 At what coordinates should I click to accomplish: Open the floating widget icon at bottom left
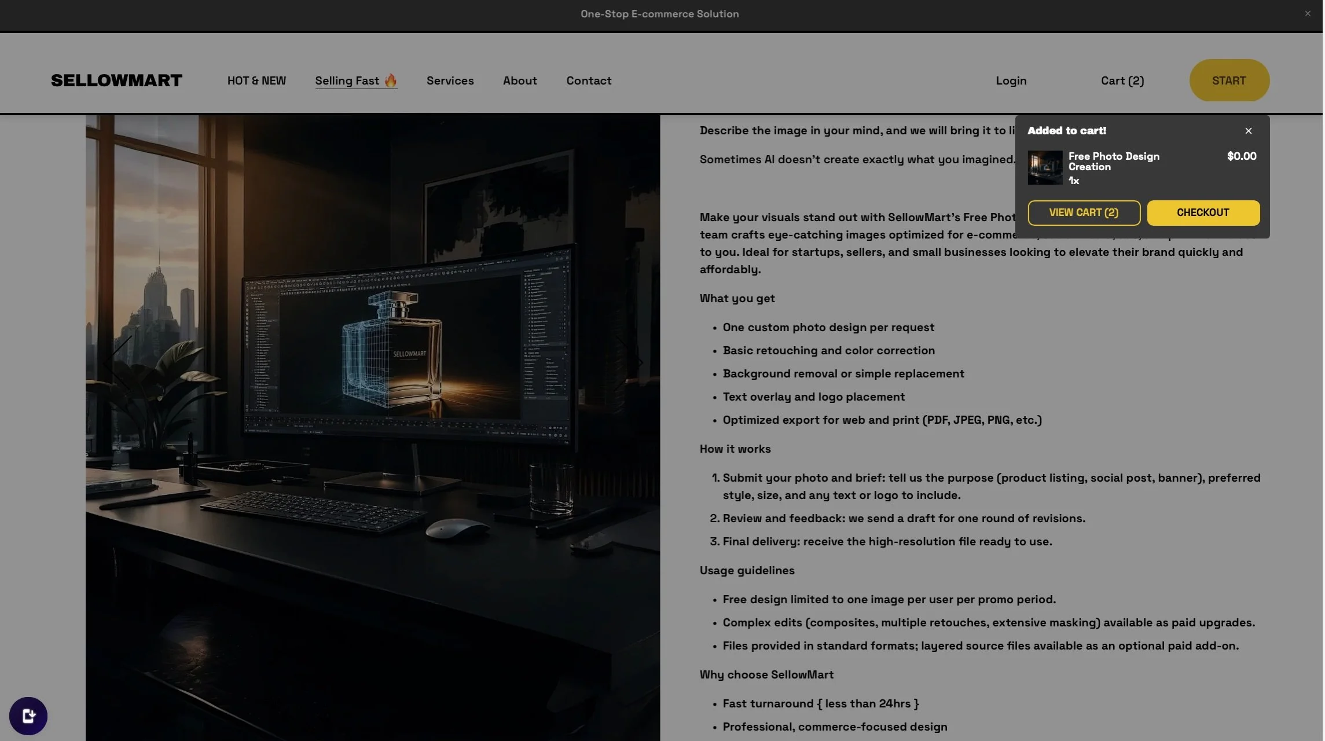point(28,716)
